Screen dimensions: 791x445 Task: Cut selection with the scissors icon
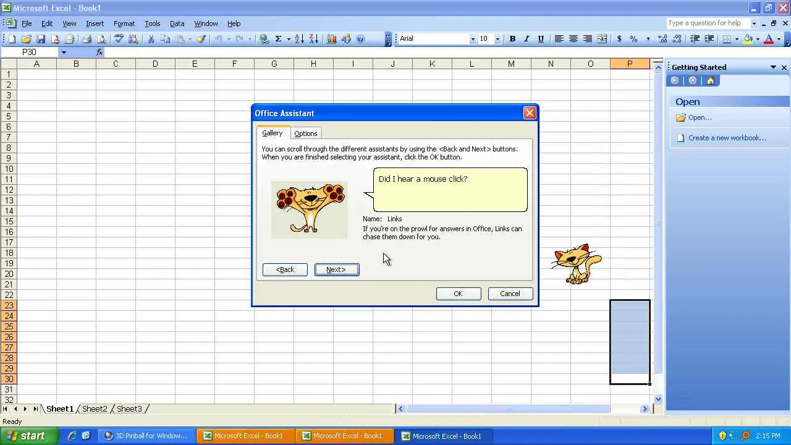tap(151, 39)
